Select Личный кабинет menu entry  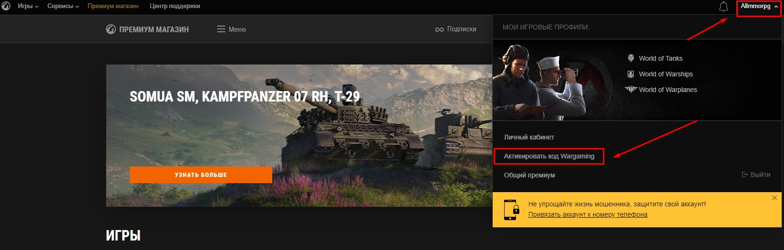point(529,137)
